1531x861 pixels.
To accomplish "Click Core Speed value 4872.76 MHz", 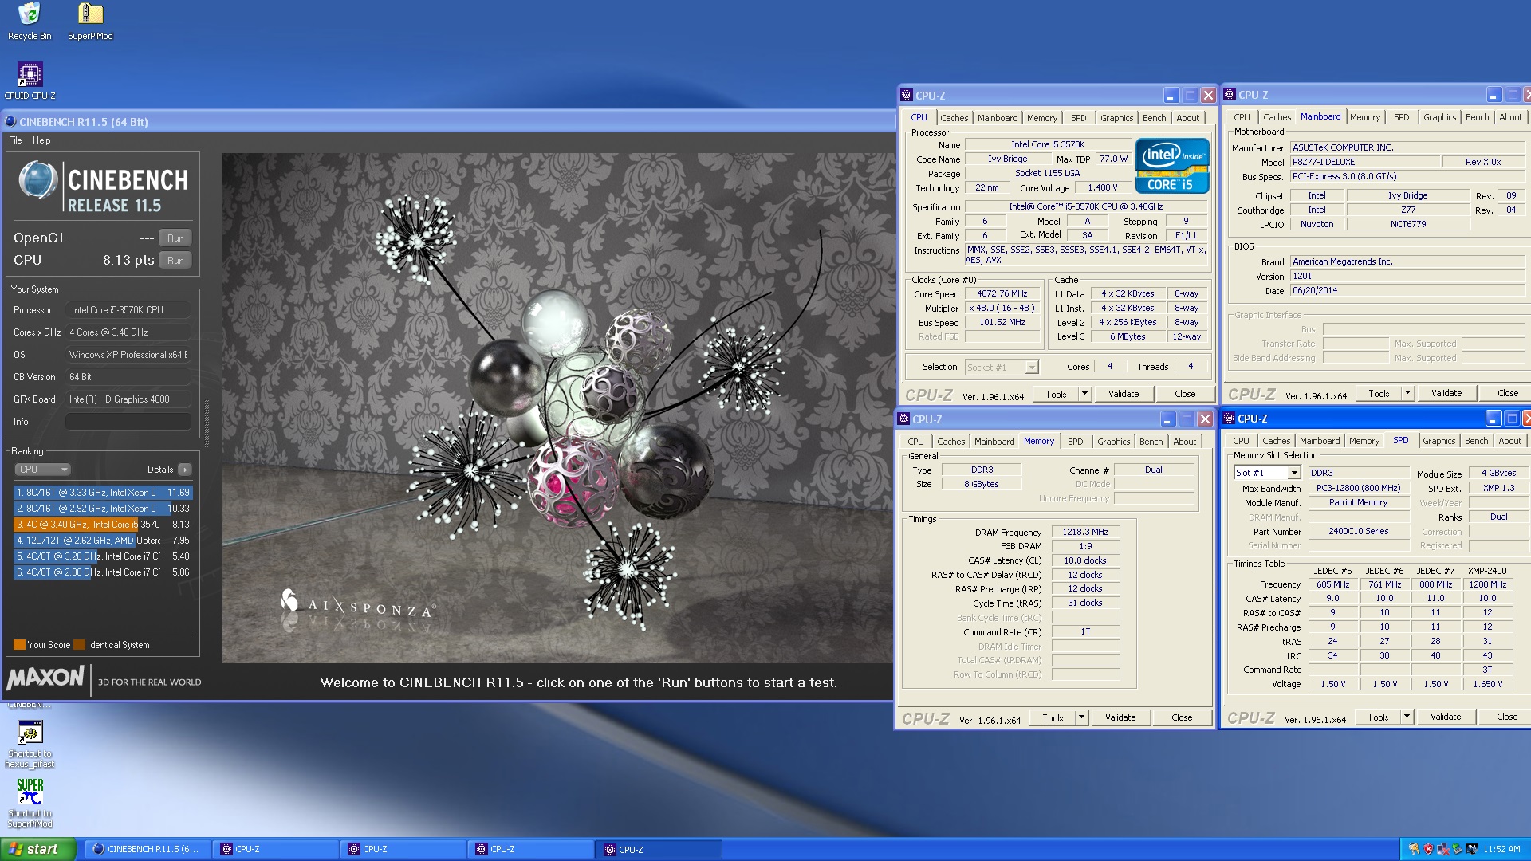I will (1002, 294).
